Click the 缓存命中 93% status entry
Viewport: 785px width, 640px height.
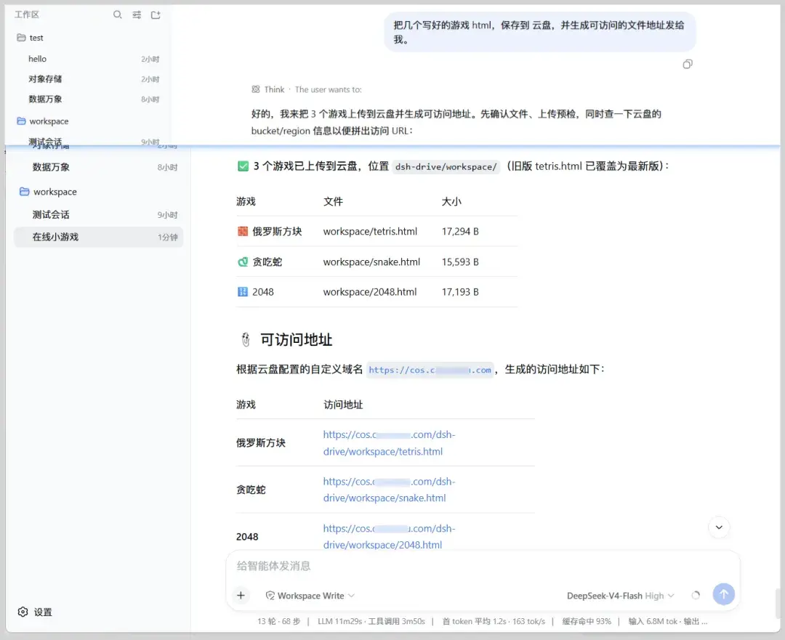(587, 621)
